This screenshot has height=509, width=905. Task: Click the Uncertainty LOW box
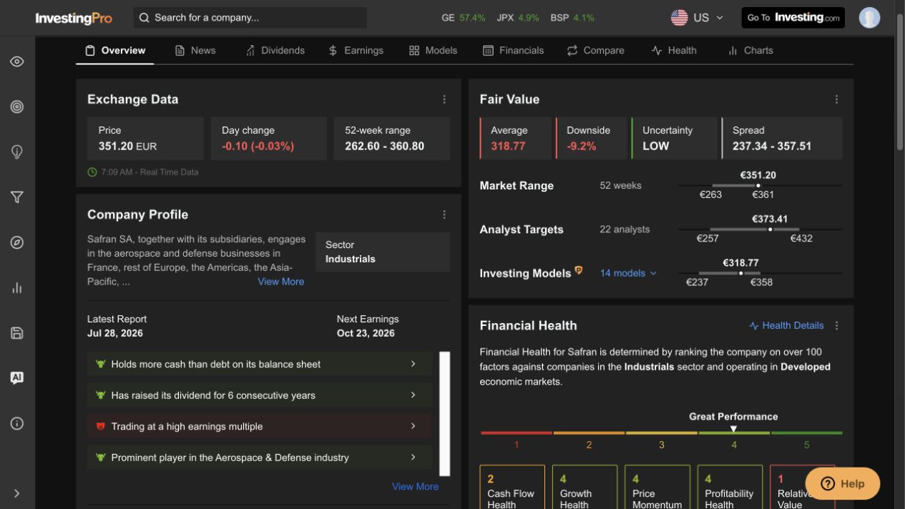(675, 138)
